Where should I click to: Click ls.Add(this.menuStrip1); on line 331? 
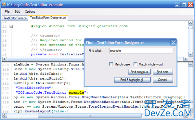pos(40,79)
